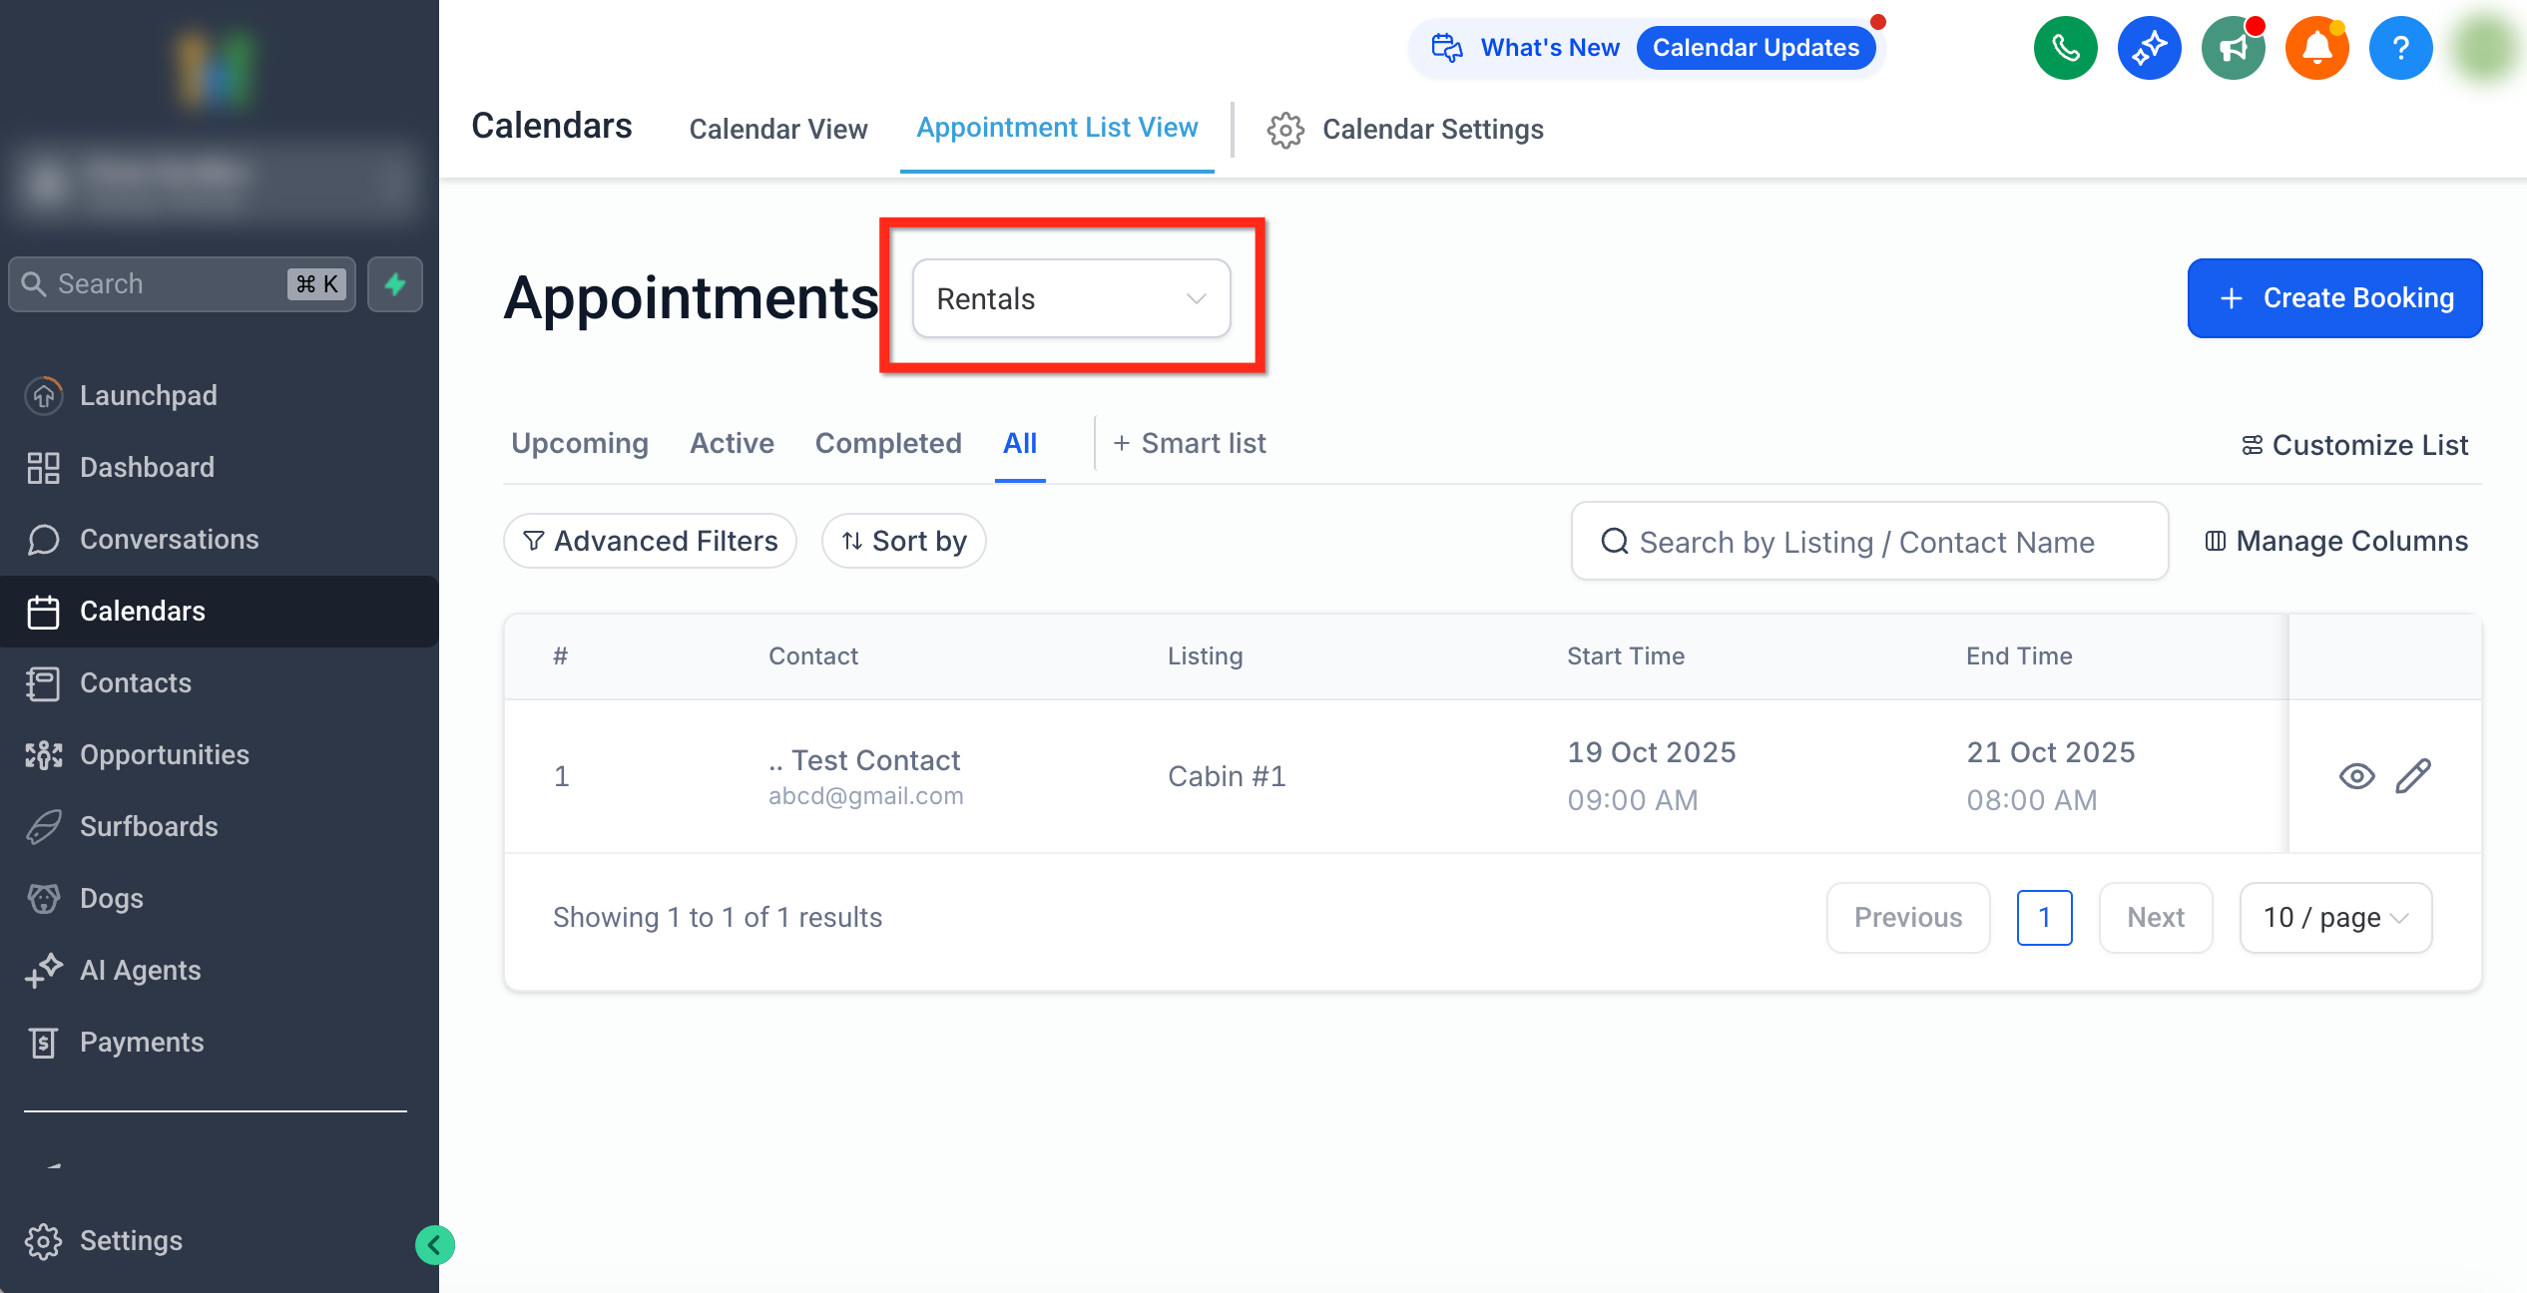Click the green phone dialer icon
The height and width of the screenshot is (1293, 2527).
[2065, 48]
